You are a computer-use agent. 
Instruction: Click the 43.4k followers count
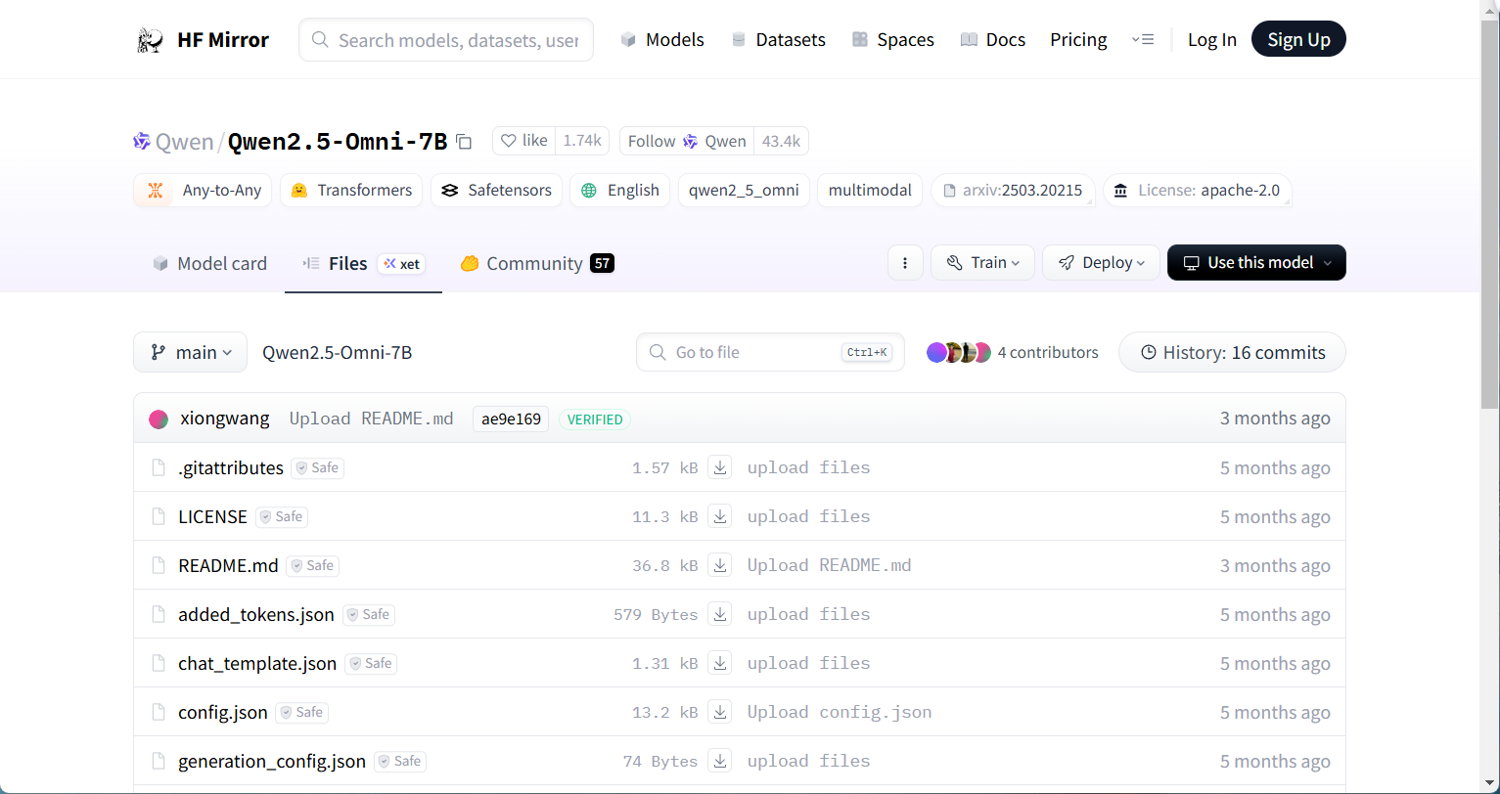[x=781, y=141]
